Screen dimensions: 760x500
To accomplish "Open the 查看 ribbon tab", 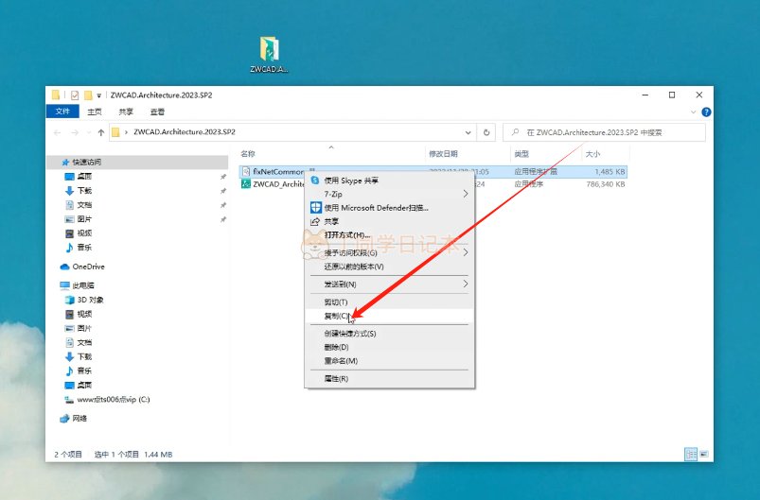I will click(x=157, y=112).
